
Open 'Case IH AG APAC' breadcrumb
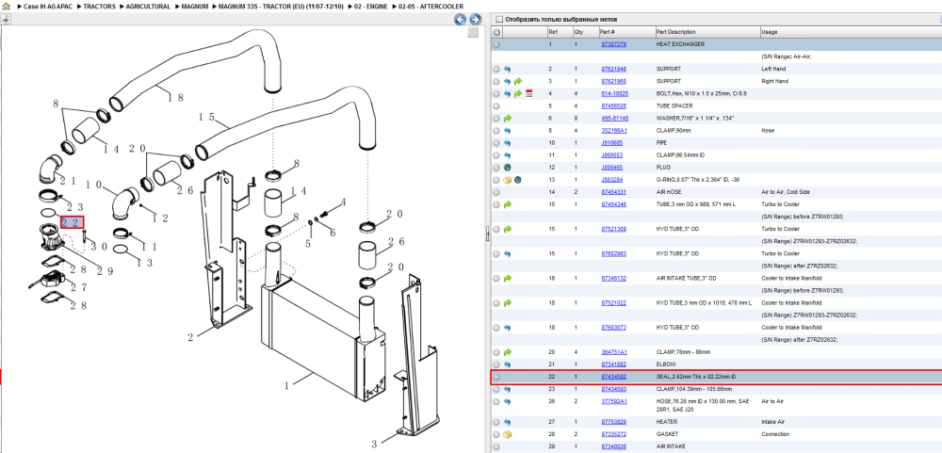pos(47,6)
